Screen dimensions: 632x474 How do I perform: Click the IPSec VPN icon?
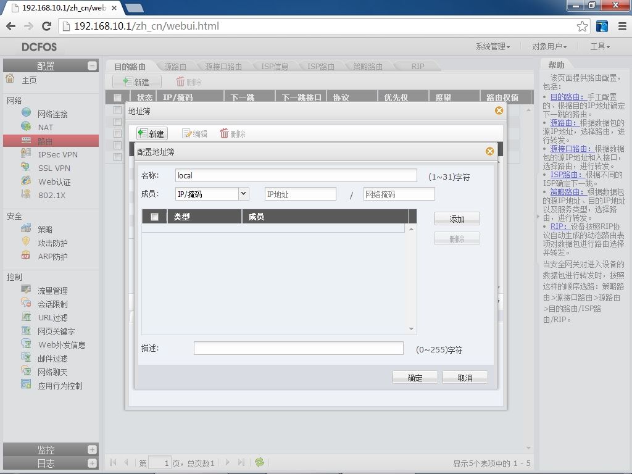[x=26, y=154]
